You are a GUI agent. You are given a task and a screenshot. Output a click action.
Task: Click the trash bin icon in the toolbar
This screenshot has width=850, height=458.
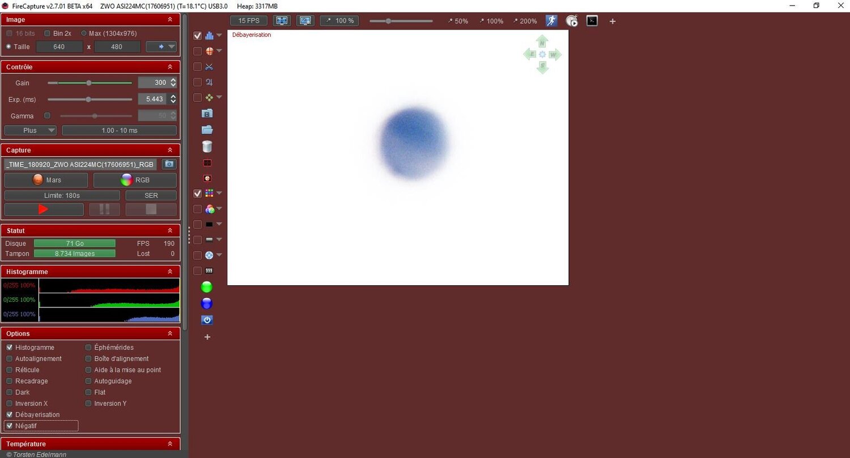click(x=207, y=147)
